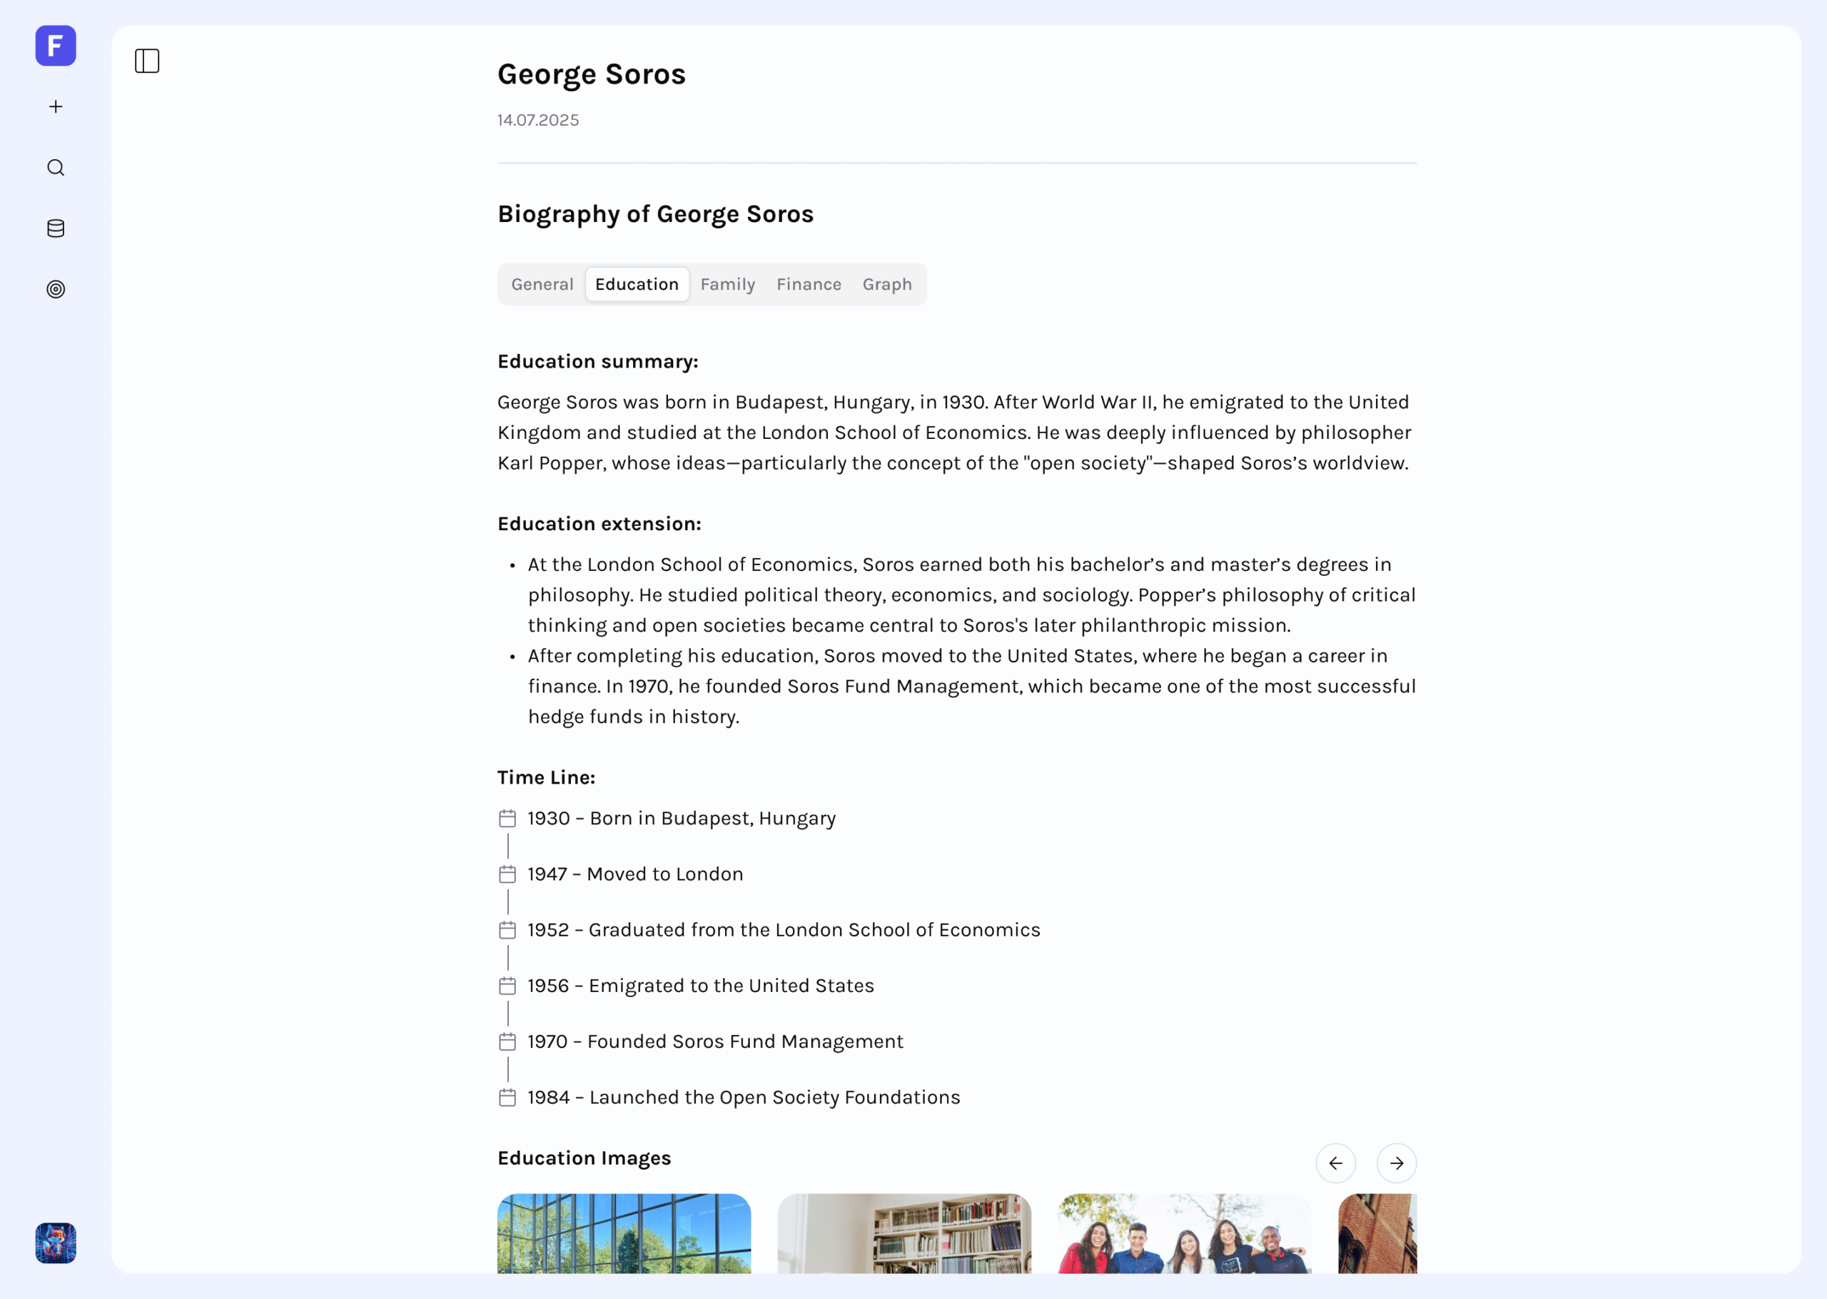Click the calendar icon beside 1984 entry
Viewport: 1827px width, 1299px height.
[507, 1096]
